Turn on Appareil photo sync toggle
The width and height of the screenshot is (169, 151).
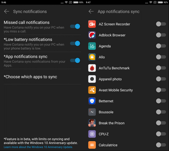coord(161,79)
